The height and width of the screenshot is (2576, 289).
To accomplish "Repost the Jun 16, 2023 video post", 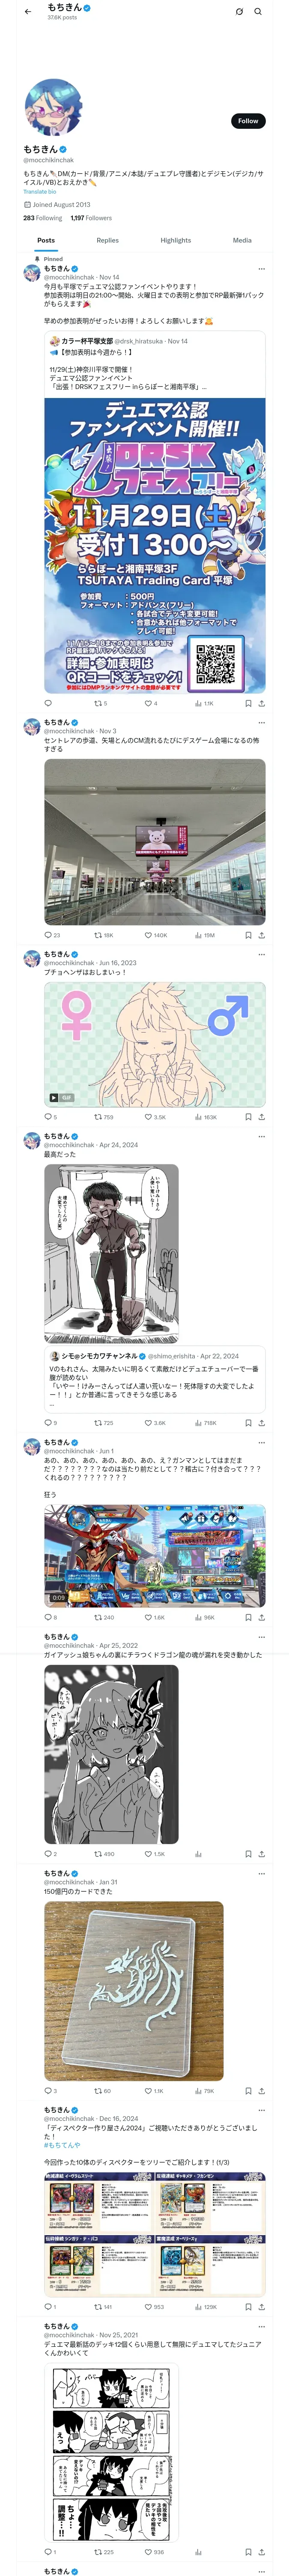I will (x=104, y=1117).
